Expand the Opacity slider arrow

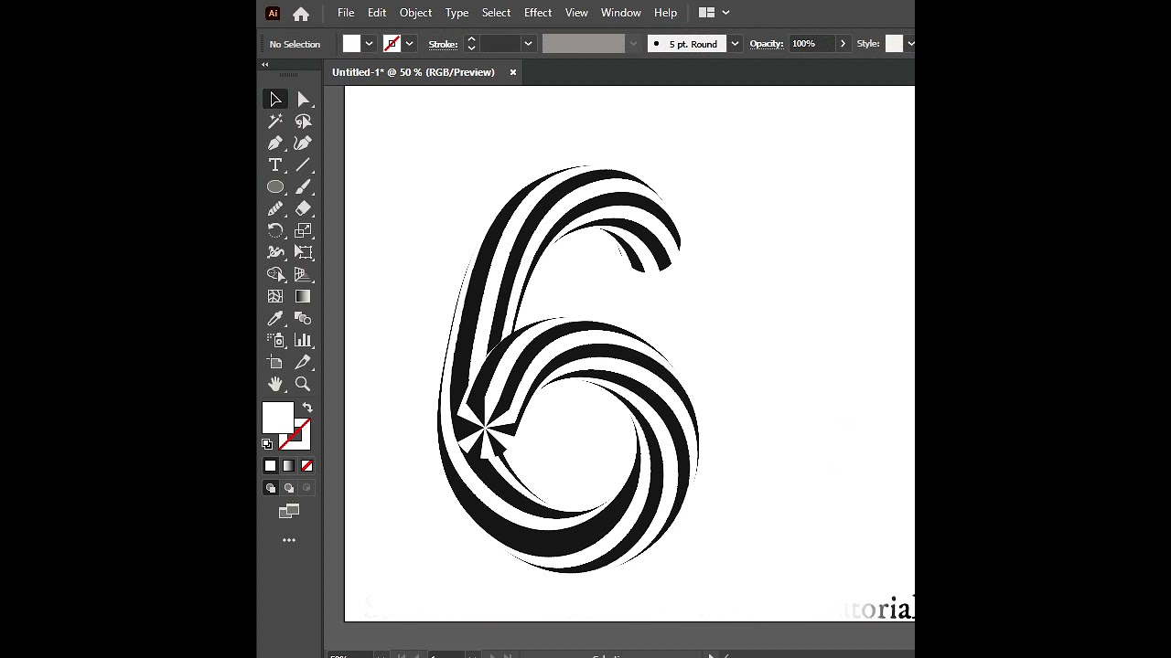coord(843,44)
